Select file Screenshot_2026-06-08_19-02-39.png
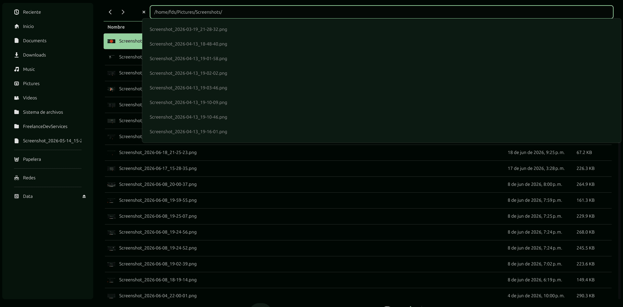The image size is (623, 307). pos(358,264)
